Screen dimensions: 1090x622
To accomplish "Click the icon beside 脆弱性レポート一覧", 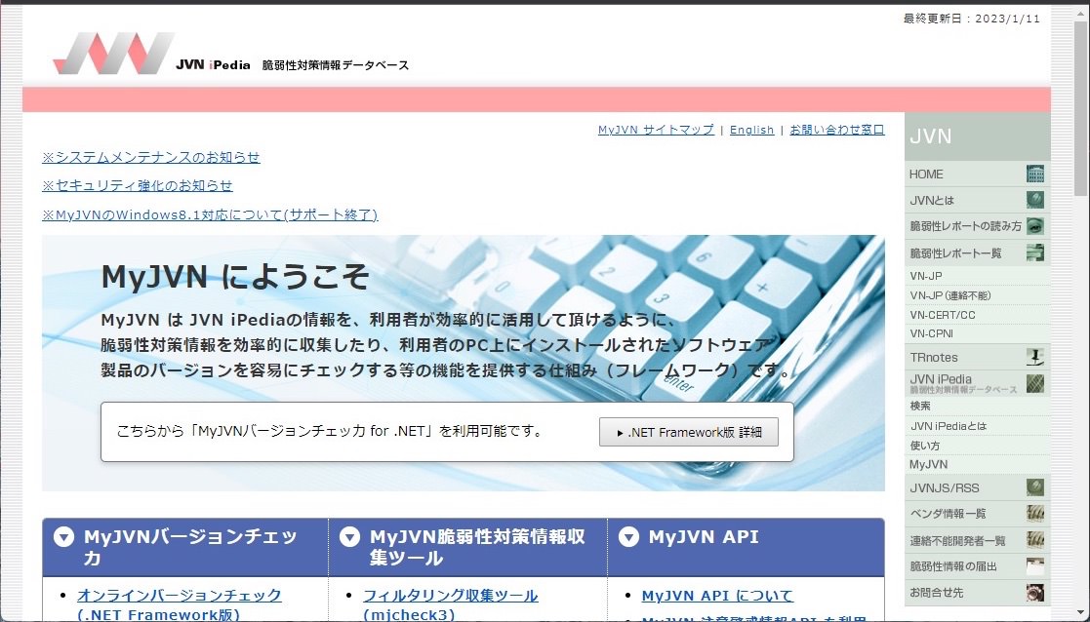I will (1035, 253).
